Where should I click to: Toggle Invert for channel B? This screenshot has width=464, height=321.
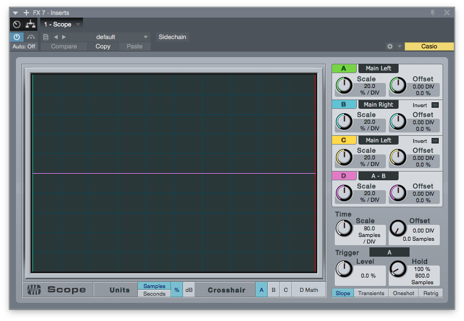click(435, 104)
